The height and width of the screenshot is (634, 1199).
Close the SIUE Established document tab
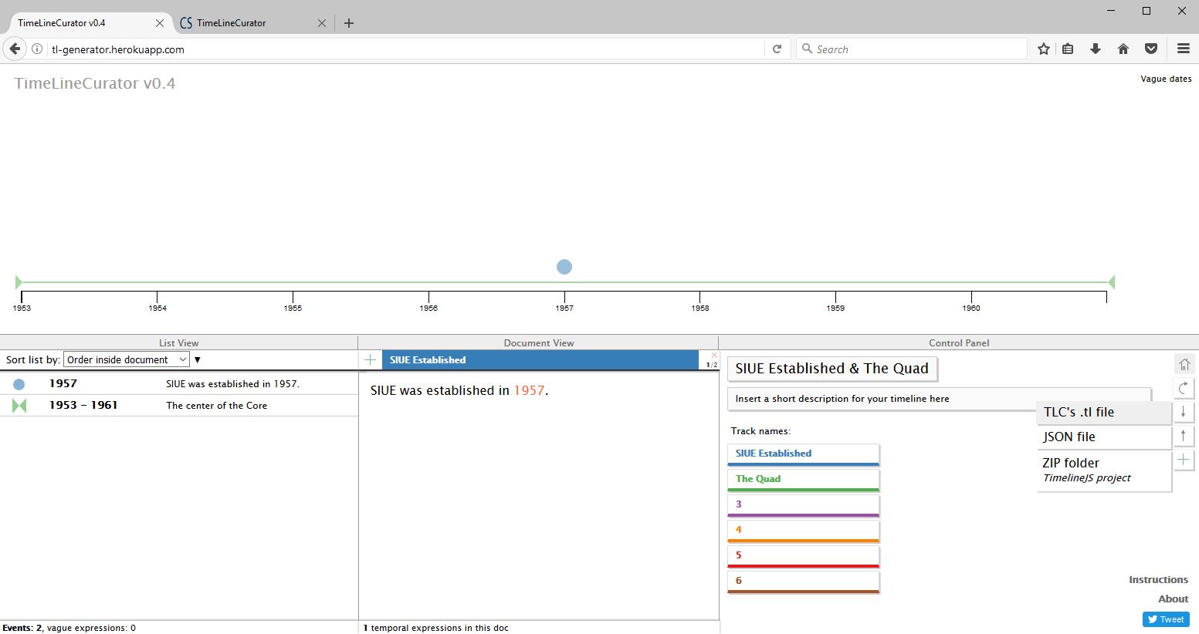[714, 356]
